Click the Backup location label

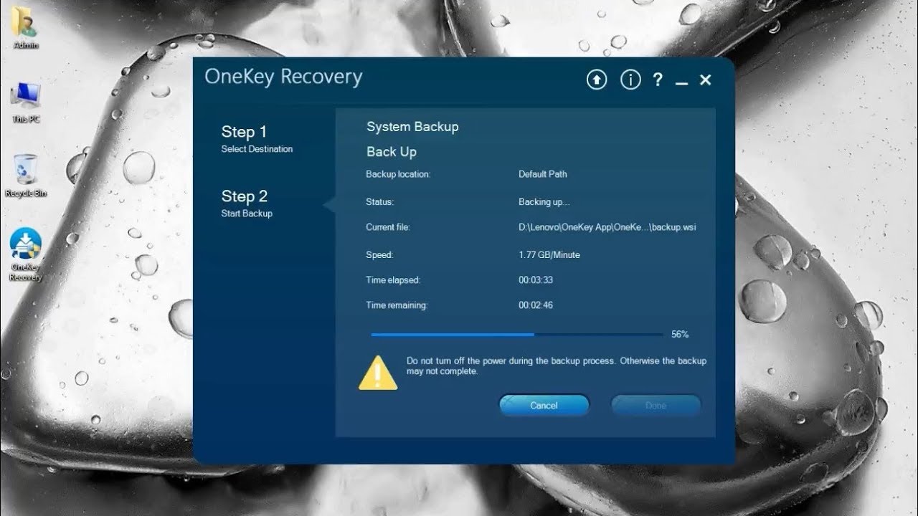pos(398,174)
